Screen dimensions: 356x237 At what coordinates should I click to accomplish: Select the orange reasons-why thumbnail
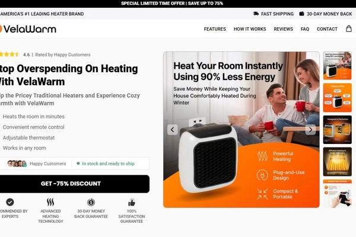click(x=338, y=98)
